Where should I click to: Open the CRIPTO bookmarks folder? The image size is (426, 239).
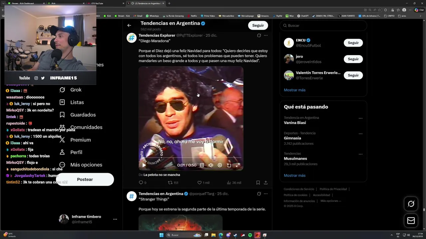pos(389,16)
